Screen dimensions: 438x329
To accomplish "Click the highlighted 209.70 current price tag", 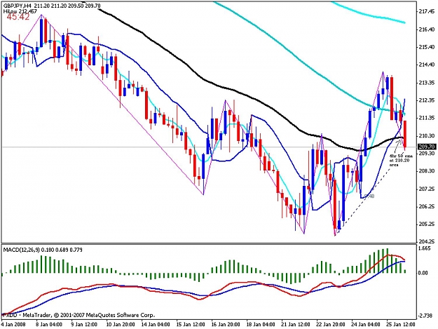I will tap(427, 147).
